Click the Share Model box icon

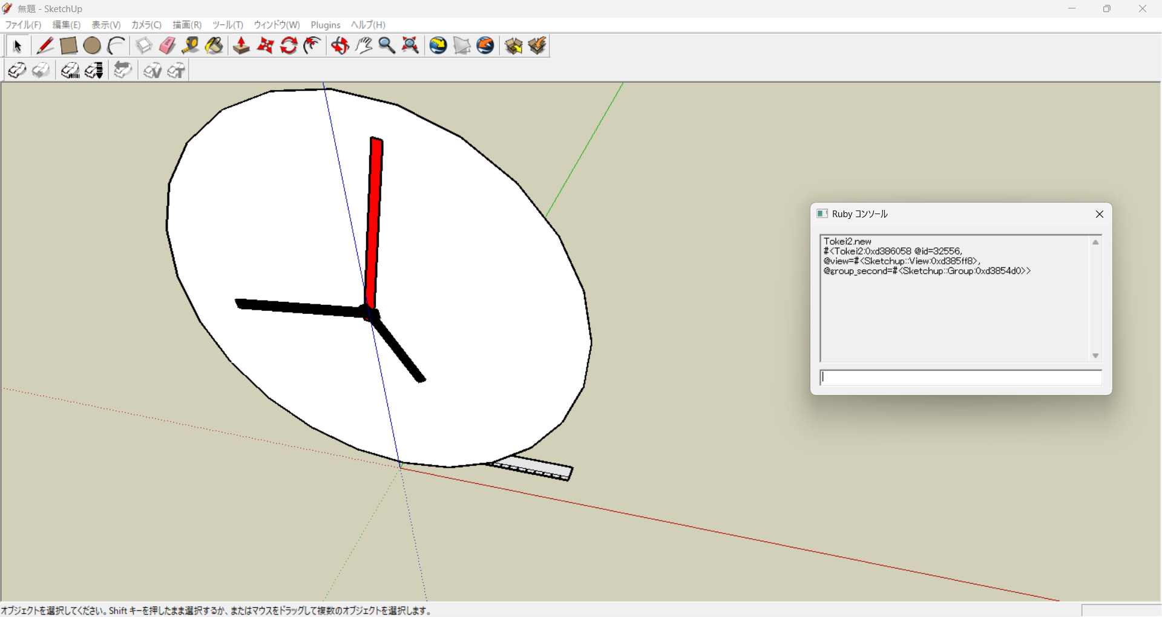[537, 46]
